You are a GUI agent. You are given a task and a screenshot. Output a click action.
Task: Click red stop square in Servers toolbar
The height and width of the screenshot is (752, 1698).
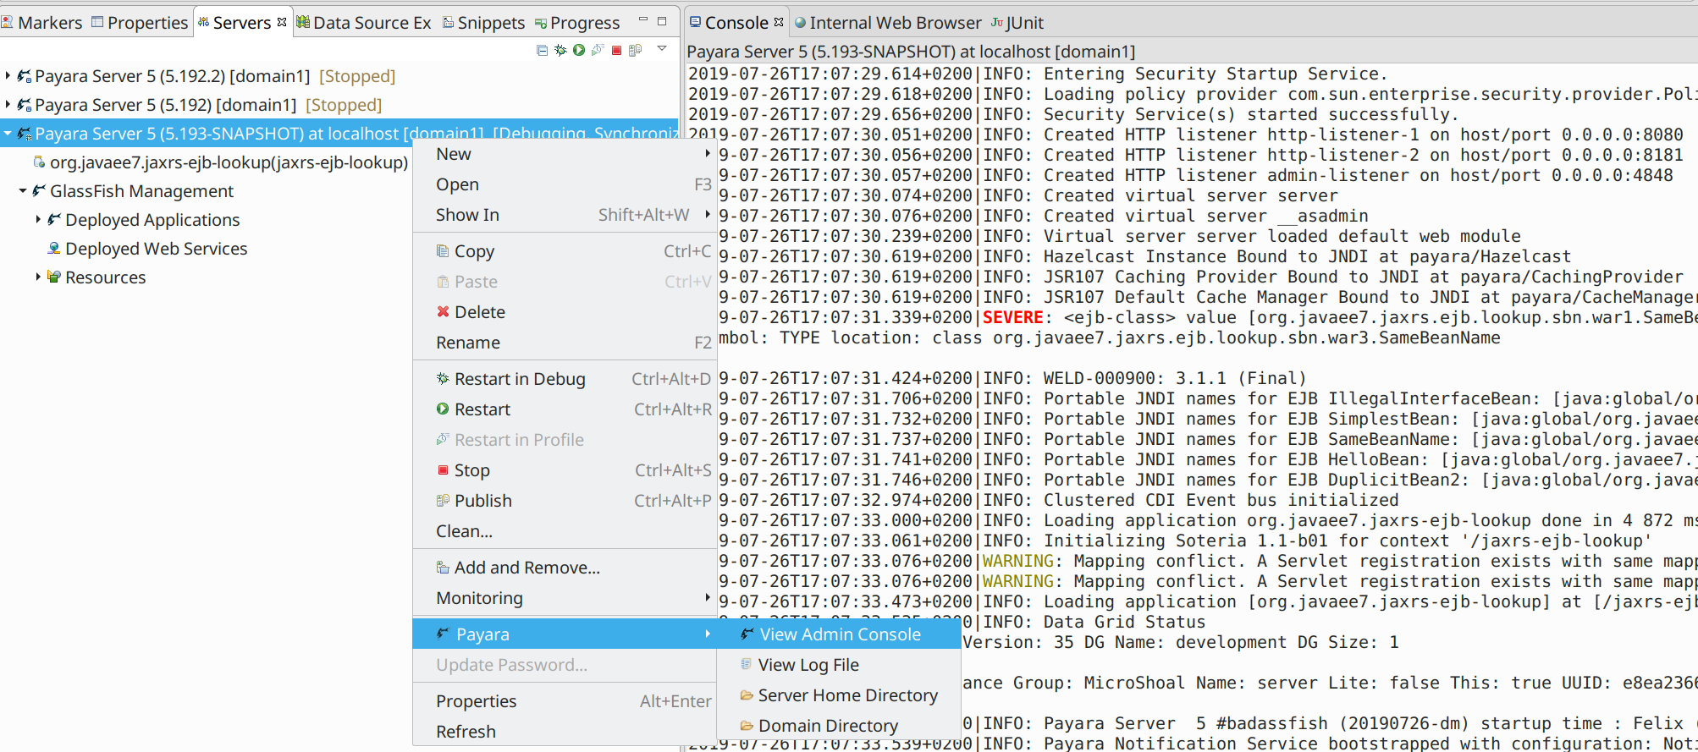[616, 51]
